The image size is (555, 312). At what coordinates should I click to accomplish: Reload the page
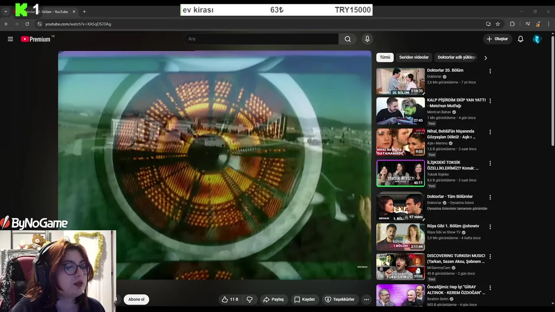coord(27,24)
